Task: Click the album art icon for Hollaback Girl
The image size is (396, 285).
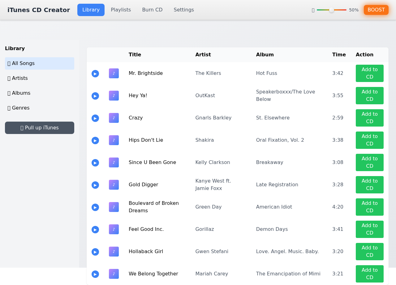Action: pos(114,252)
